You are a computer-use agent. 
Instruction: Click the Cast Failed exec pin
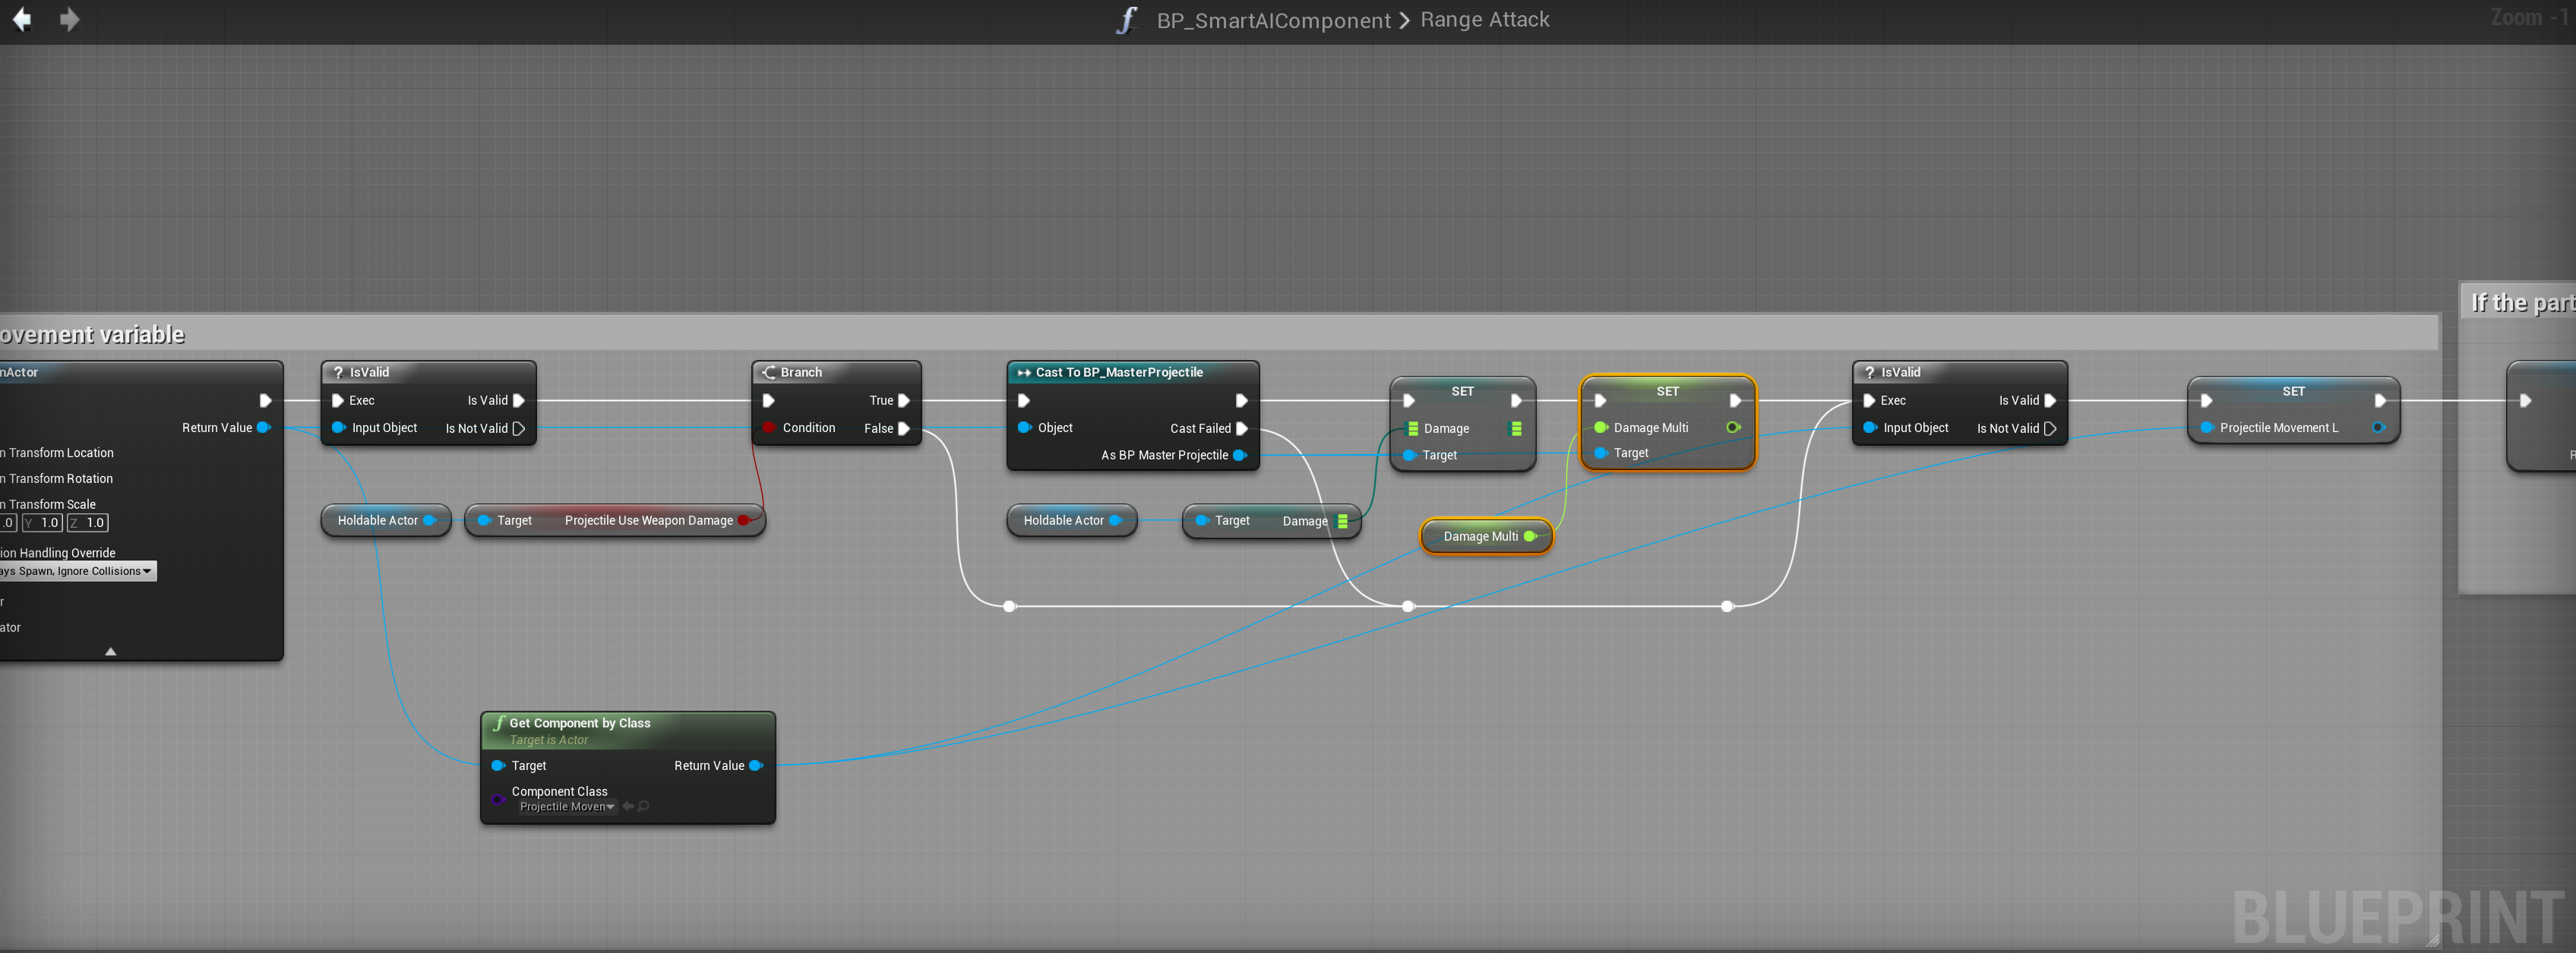click(x=1241, y=428)
